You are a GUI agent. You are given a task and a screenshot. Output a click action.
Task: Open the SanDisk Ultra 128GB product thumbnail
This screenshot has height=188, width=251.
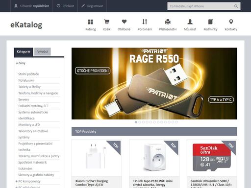212,158
